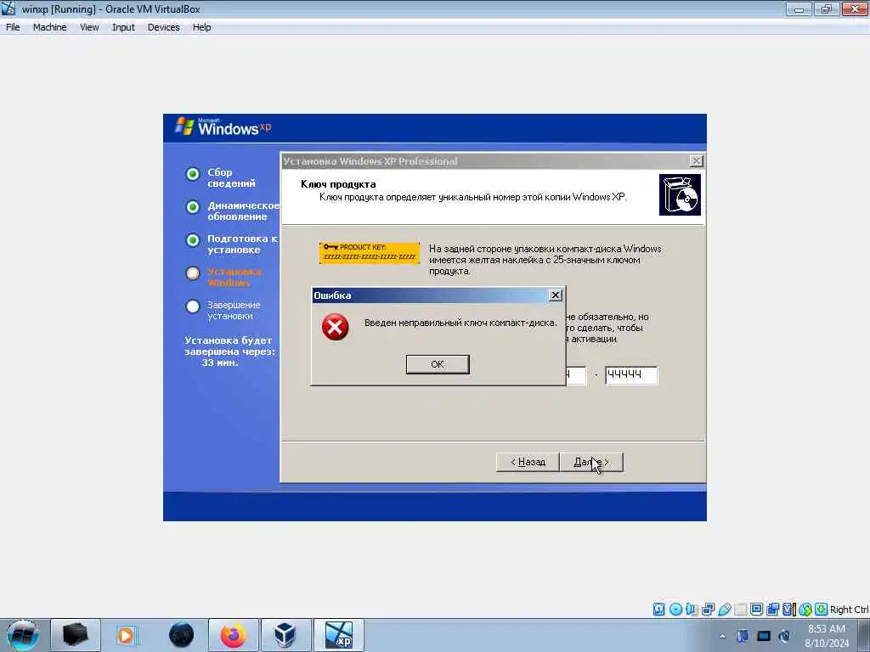
Task: Click the optical disk status icon
Action: pyautogui.click(x=675, y=610)
